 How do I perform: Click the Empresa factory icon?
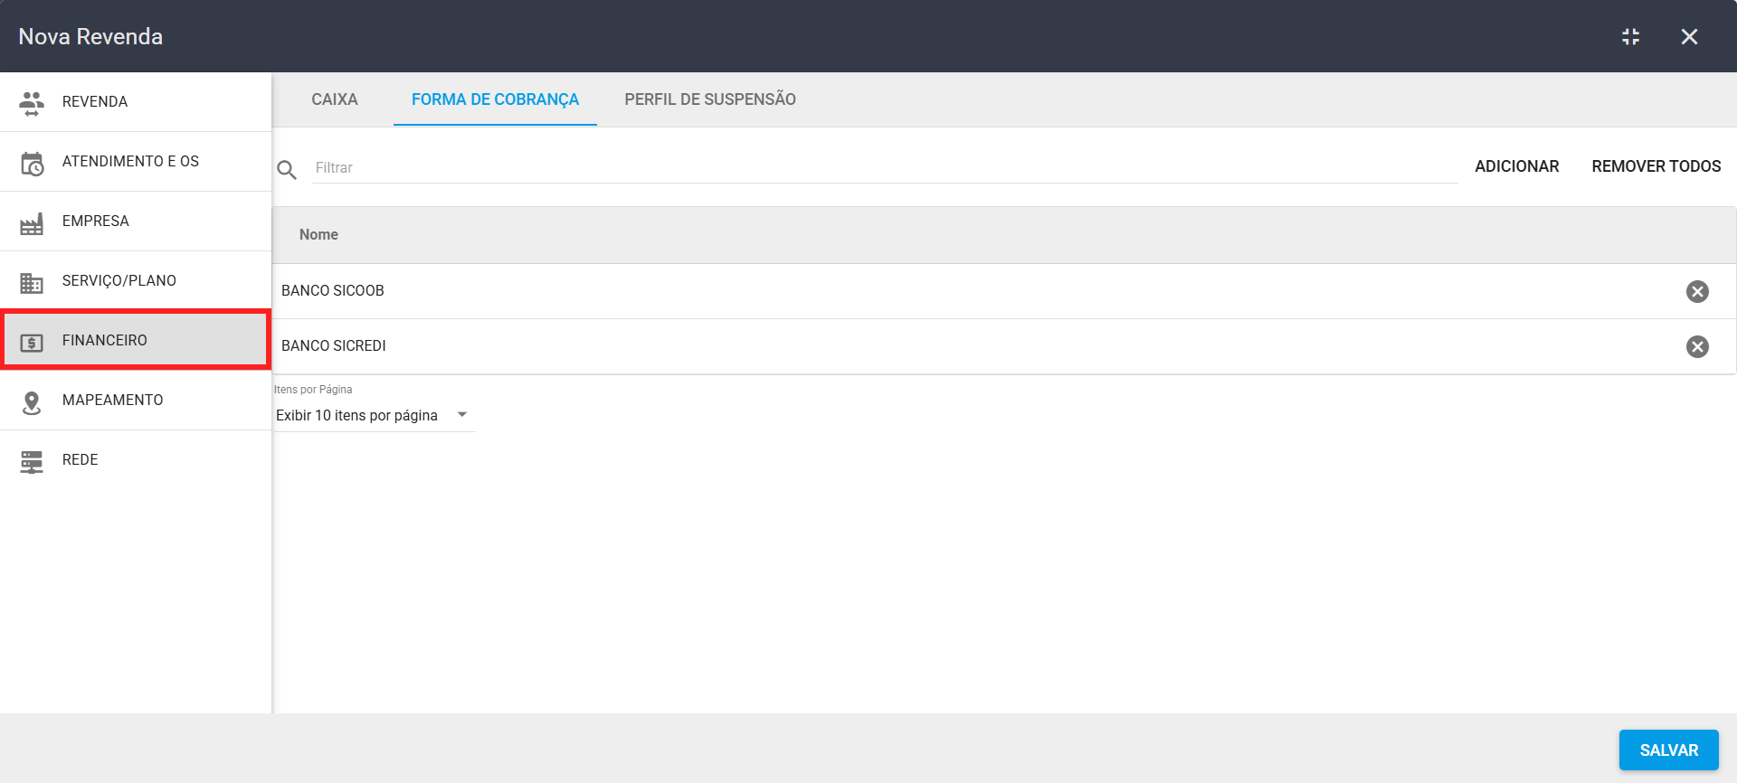click(32, 223)
